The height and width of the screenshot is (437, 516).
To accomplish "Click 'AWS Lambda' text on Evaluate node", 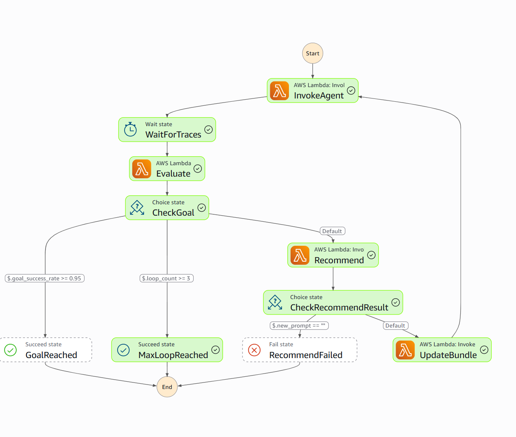I will pyautogui.click(x=173, y=163).
